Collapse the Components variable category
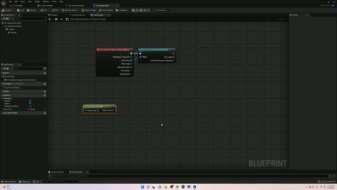The image size is (337, 190). click(2, 99)
